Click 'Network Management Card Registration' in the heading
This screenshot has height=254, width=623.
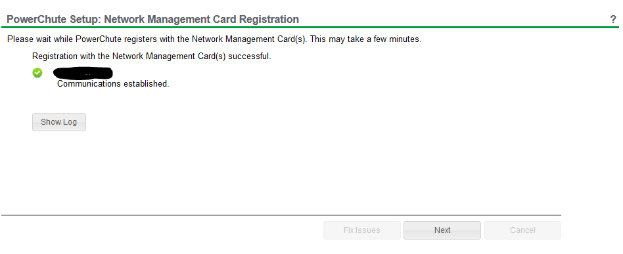[202, 19]
